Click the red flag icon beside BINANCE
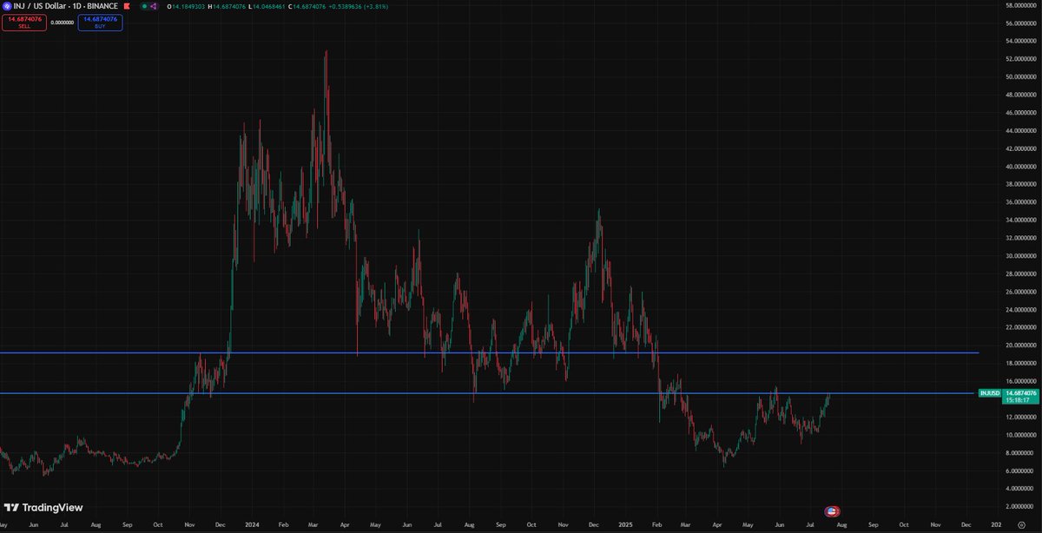 [127, 6]
